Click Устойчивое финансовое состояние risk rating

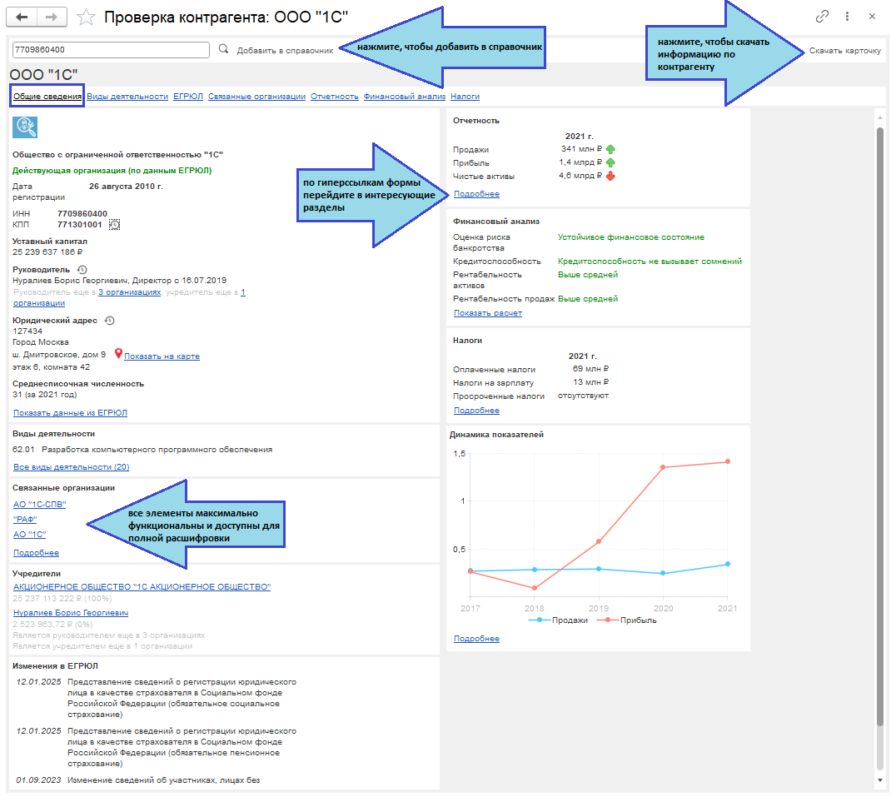coord(630,237)
